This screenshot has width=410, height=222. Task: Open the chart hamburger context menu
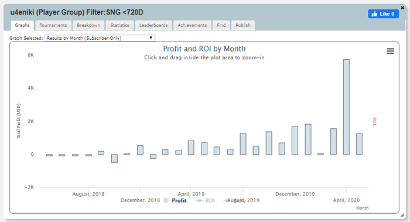coord(391,51)
